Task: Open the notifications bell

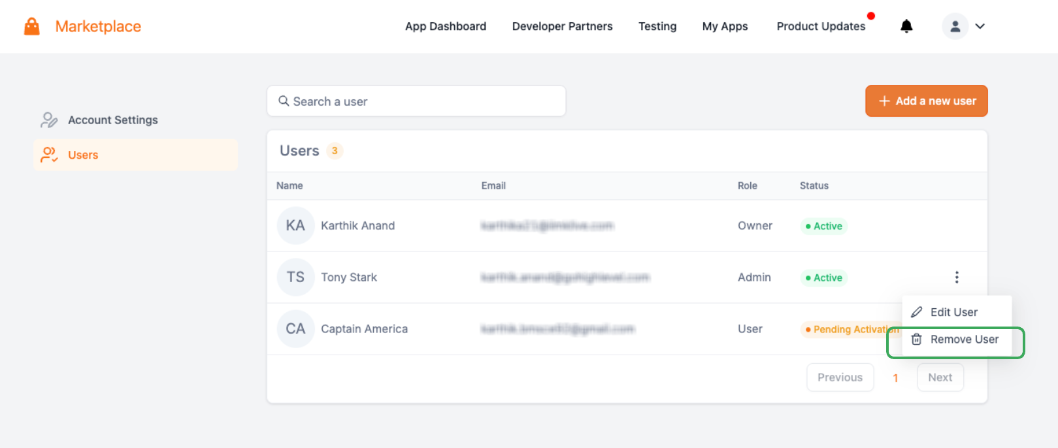Action: click(x=906, y=26)
